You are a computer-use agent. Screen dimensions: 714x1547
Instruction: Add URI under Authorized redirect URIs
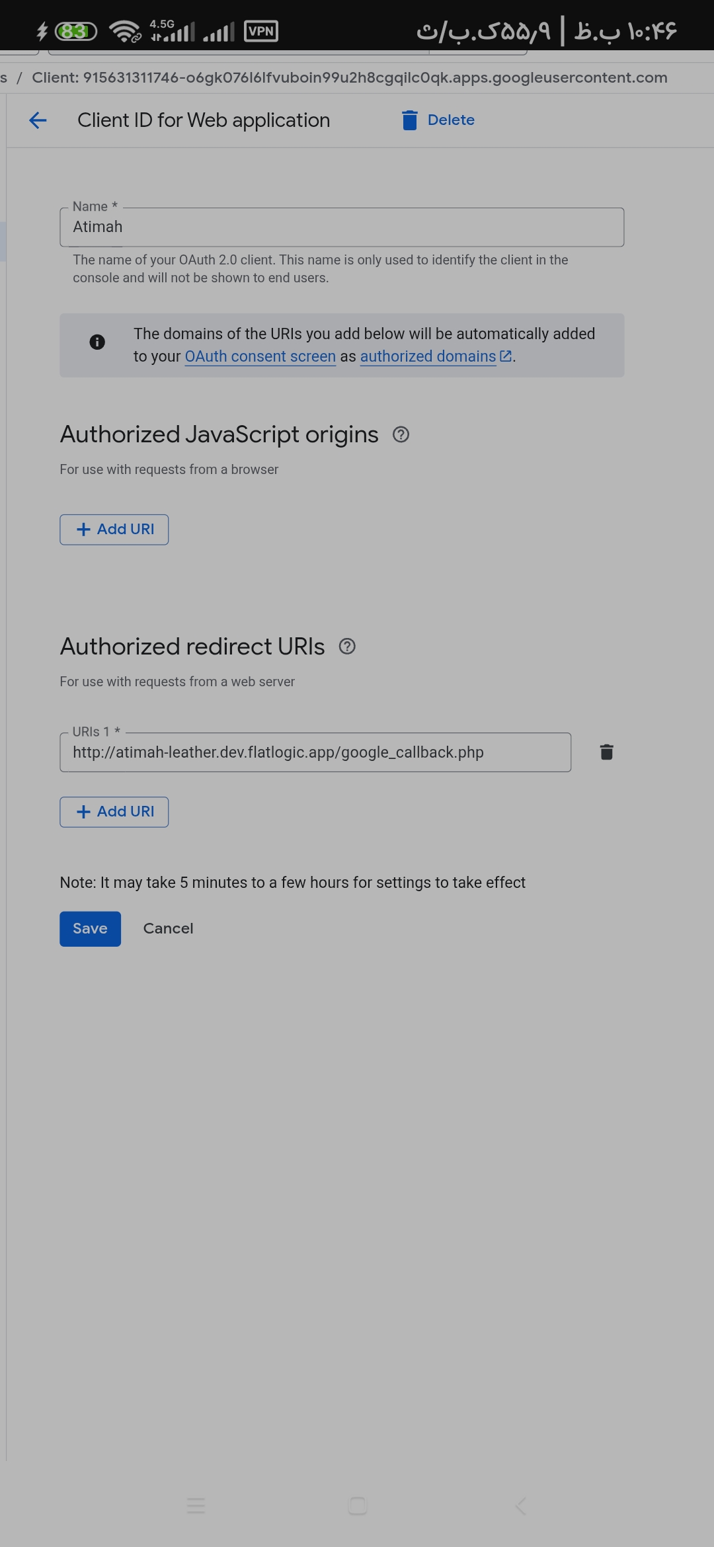coord(114,812)
